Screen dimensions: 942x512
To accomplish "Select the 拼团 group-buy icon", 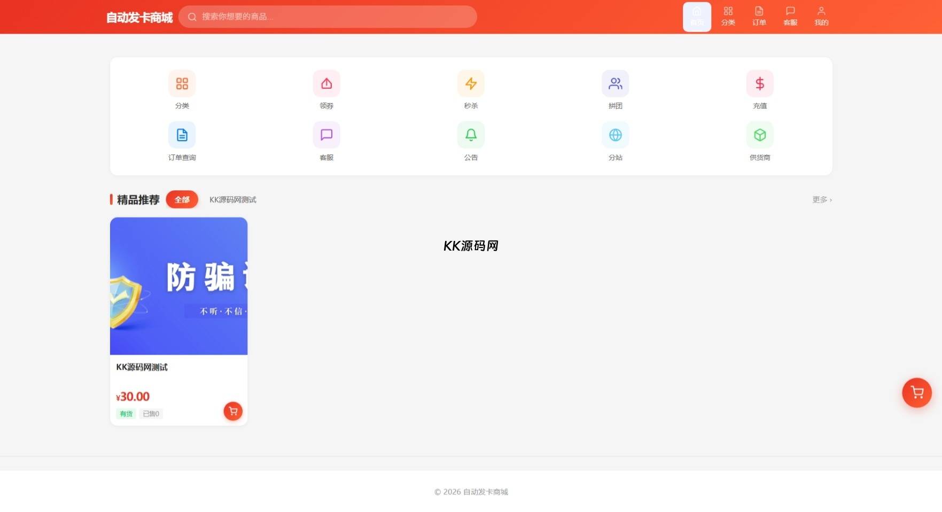I will 615,84.
